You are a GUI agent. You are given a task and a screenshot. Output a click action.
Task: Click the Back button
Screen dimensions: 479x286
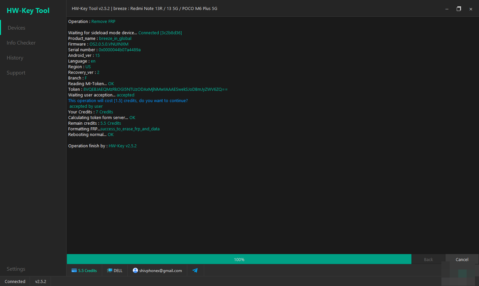(428, 259)
